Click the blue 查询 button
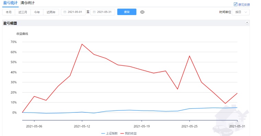 (127, 12)
